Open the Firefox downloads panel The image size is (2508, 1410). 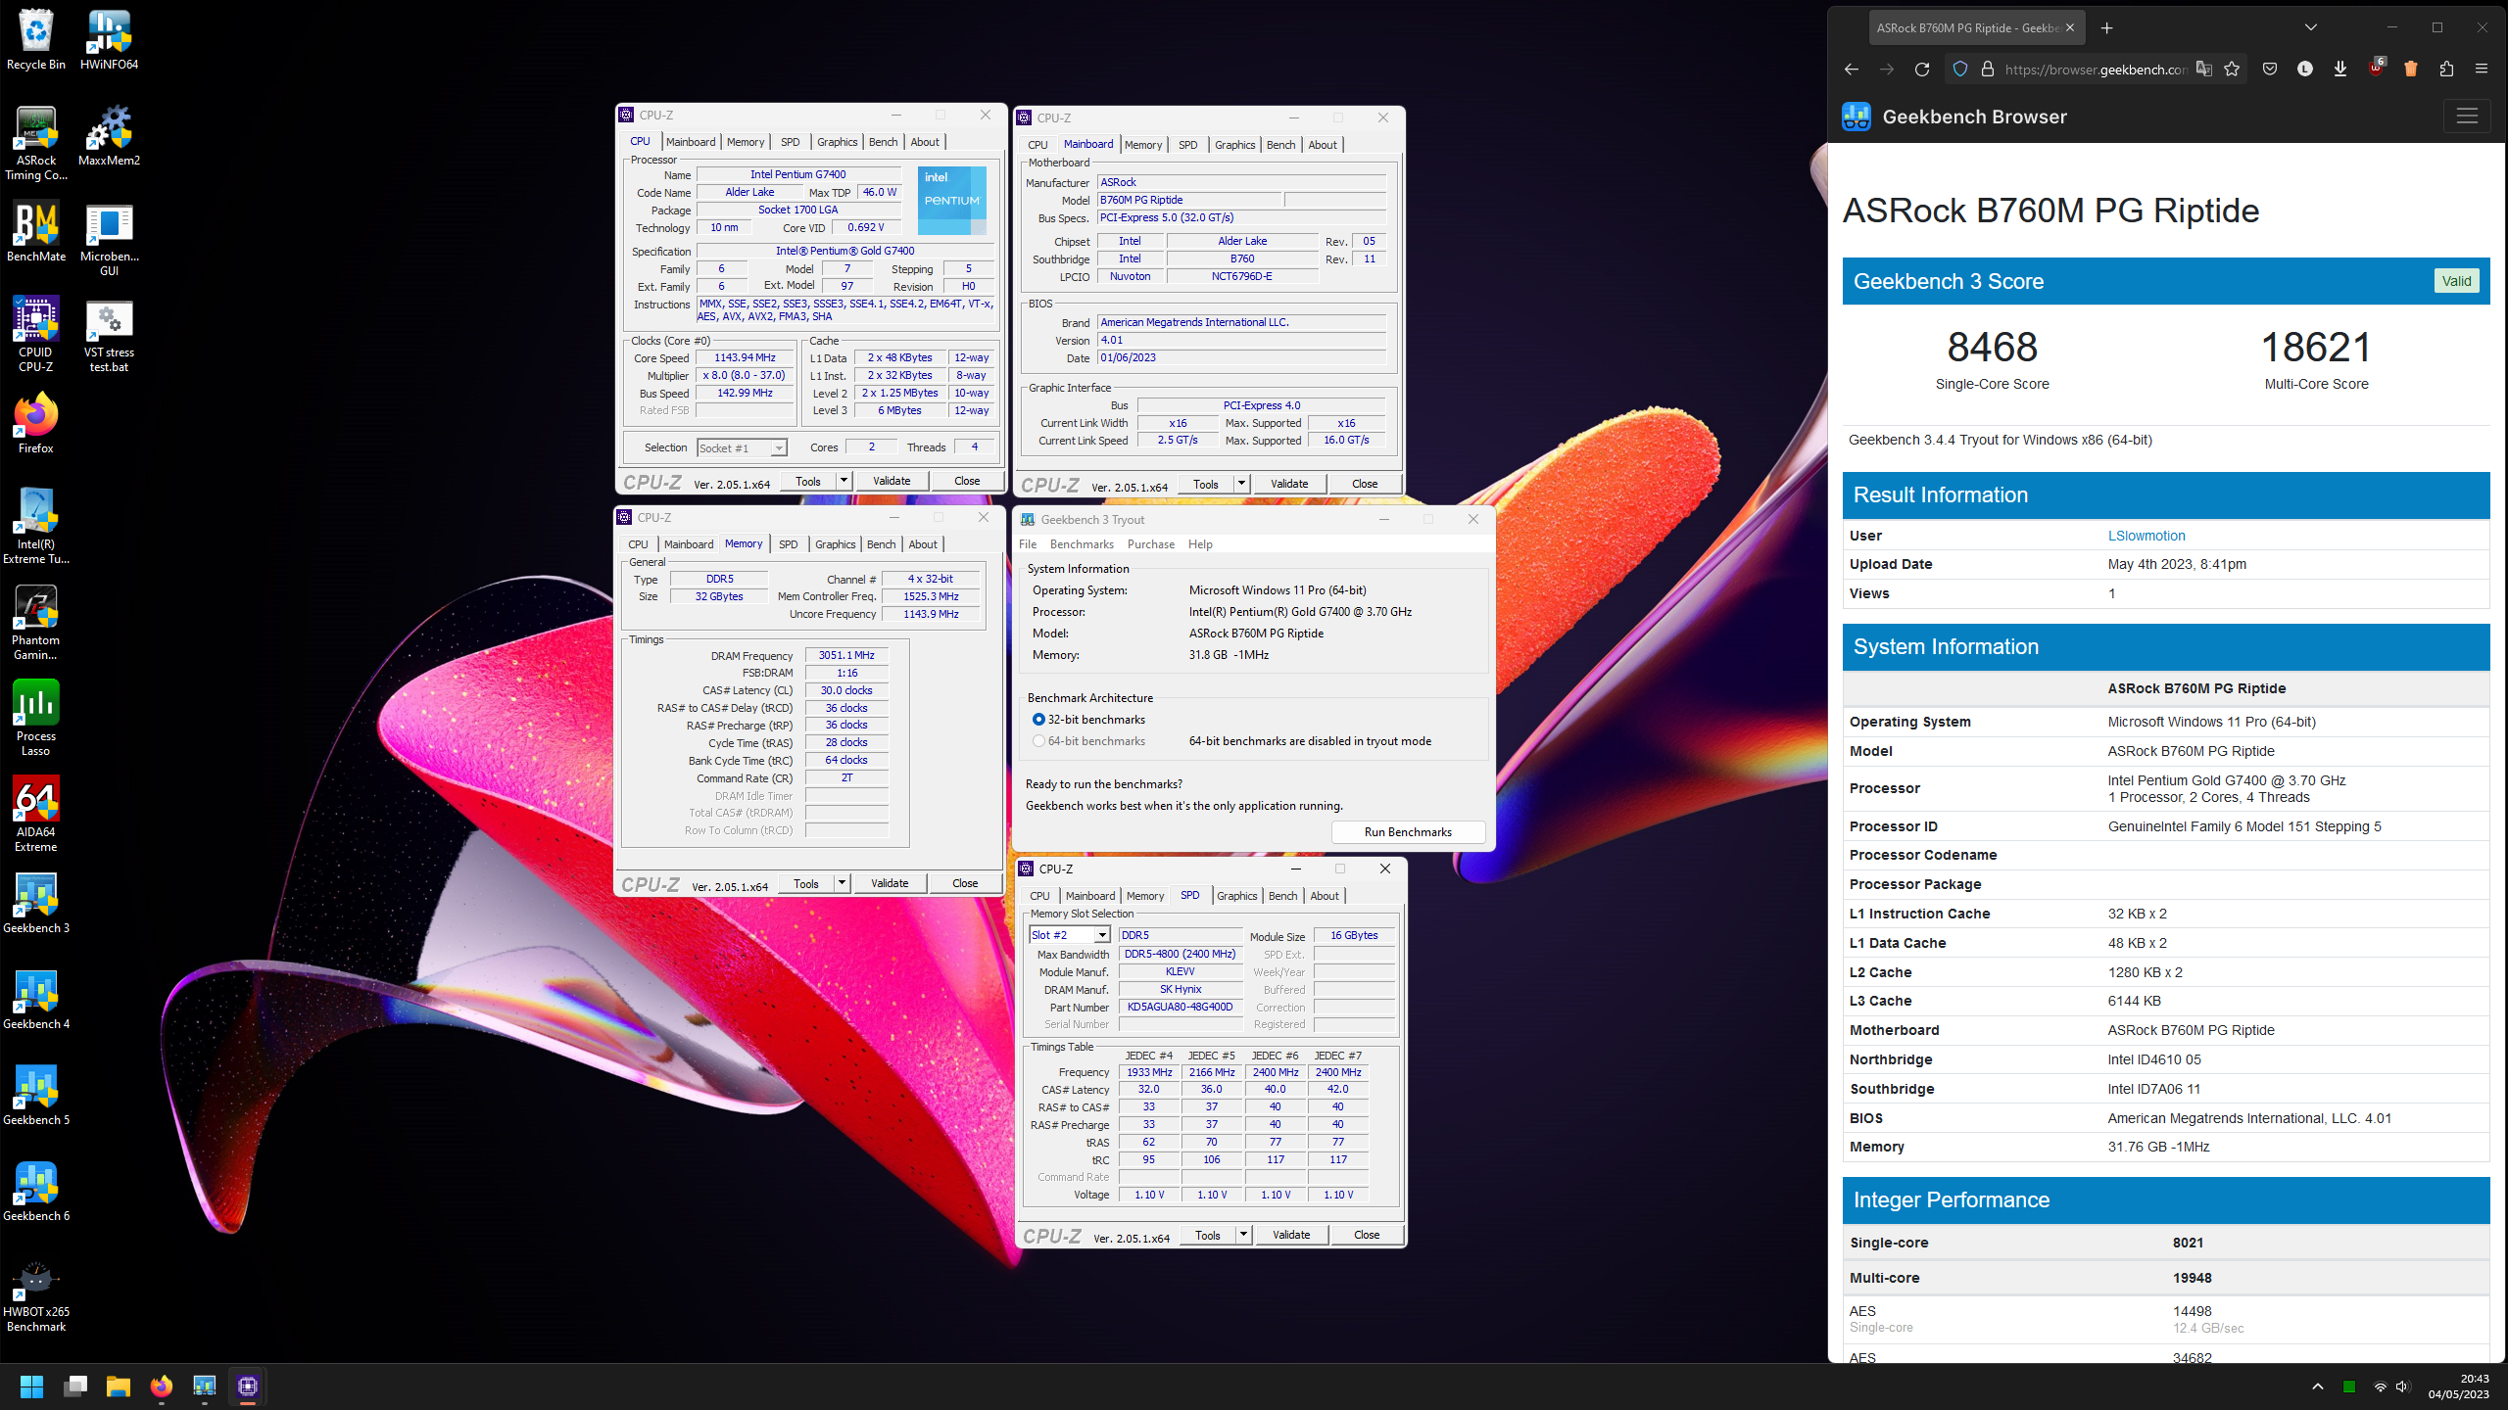click(2339, 70)
